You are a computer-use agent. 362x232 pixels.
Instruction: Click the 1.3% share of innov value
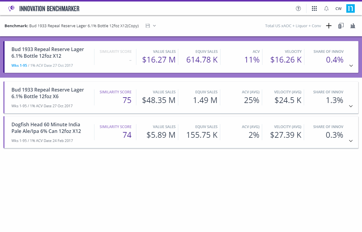[x=335, y=100]
